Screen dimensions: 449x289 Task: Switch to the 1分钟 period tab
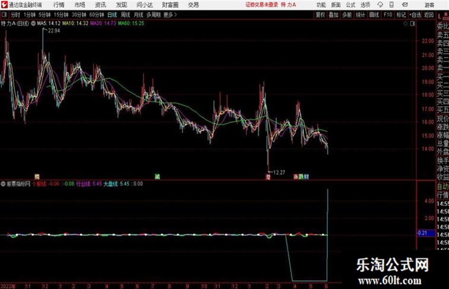click(29, 15)
